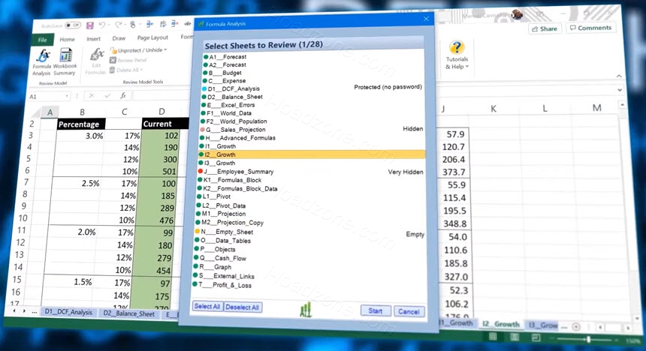Switch to Normal view in status bar
The image size is (646, 351).
[x=492, y=337]
